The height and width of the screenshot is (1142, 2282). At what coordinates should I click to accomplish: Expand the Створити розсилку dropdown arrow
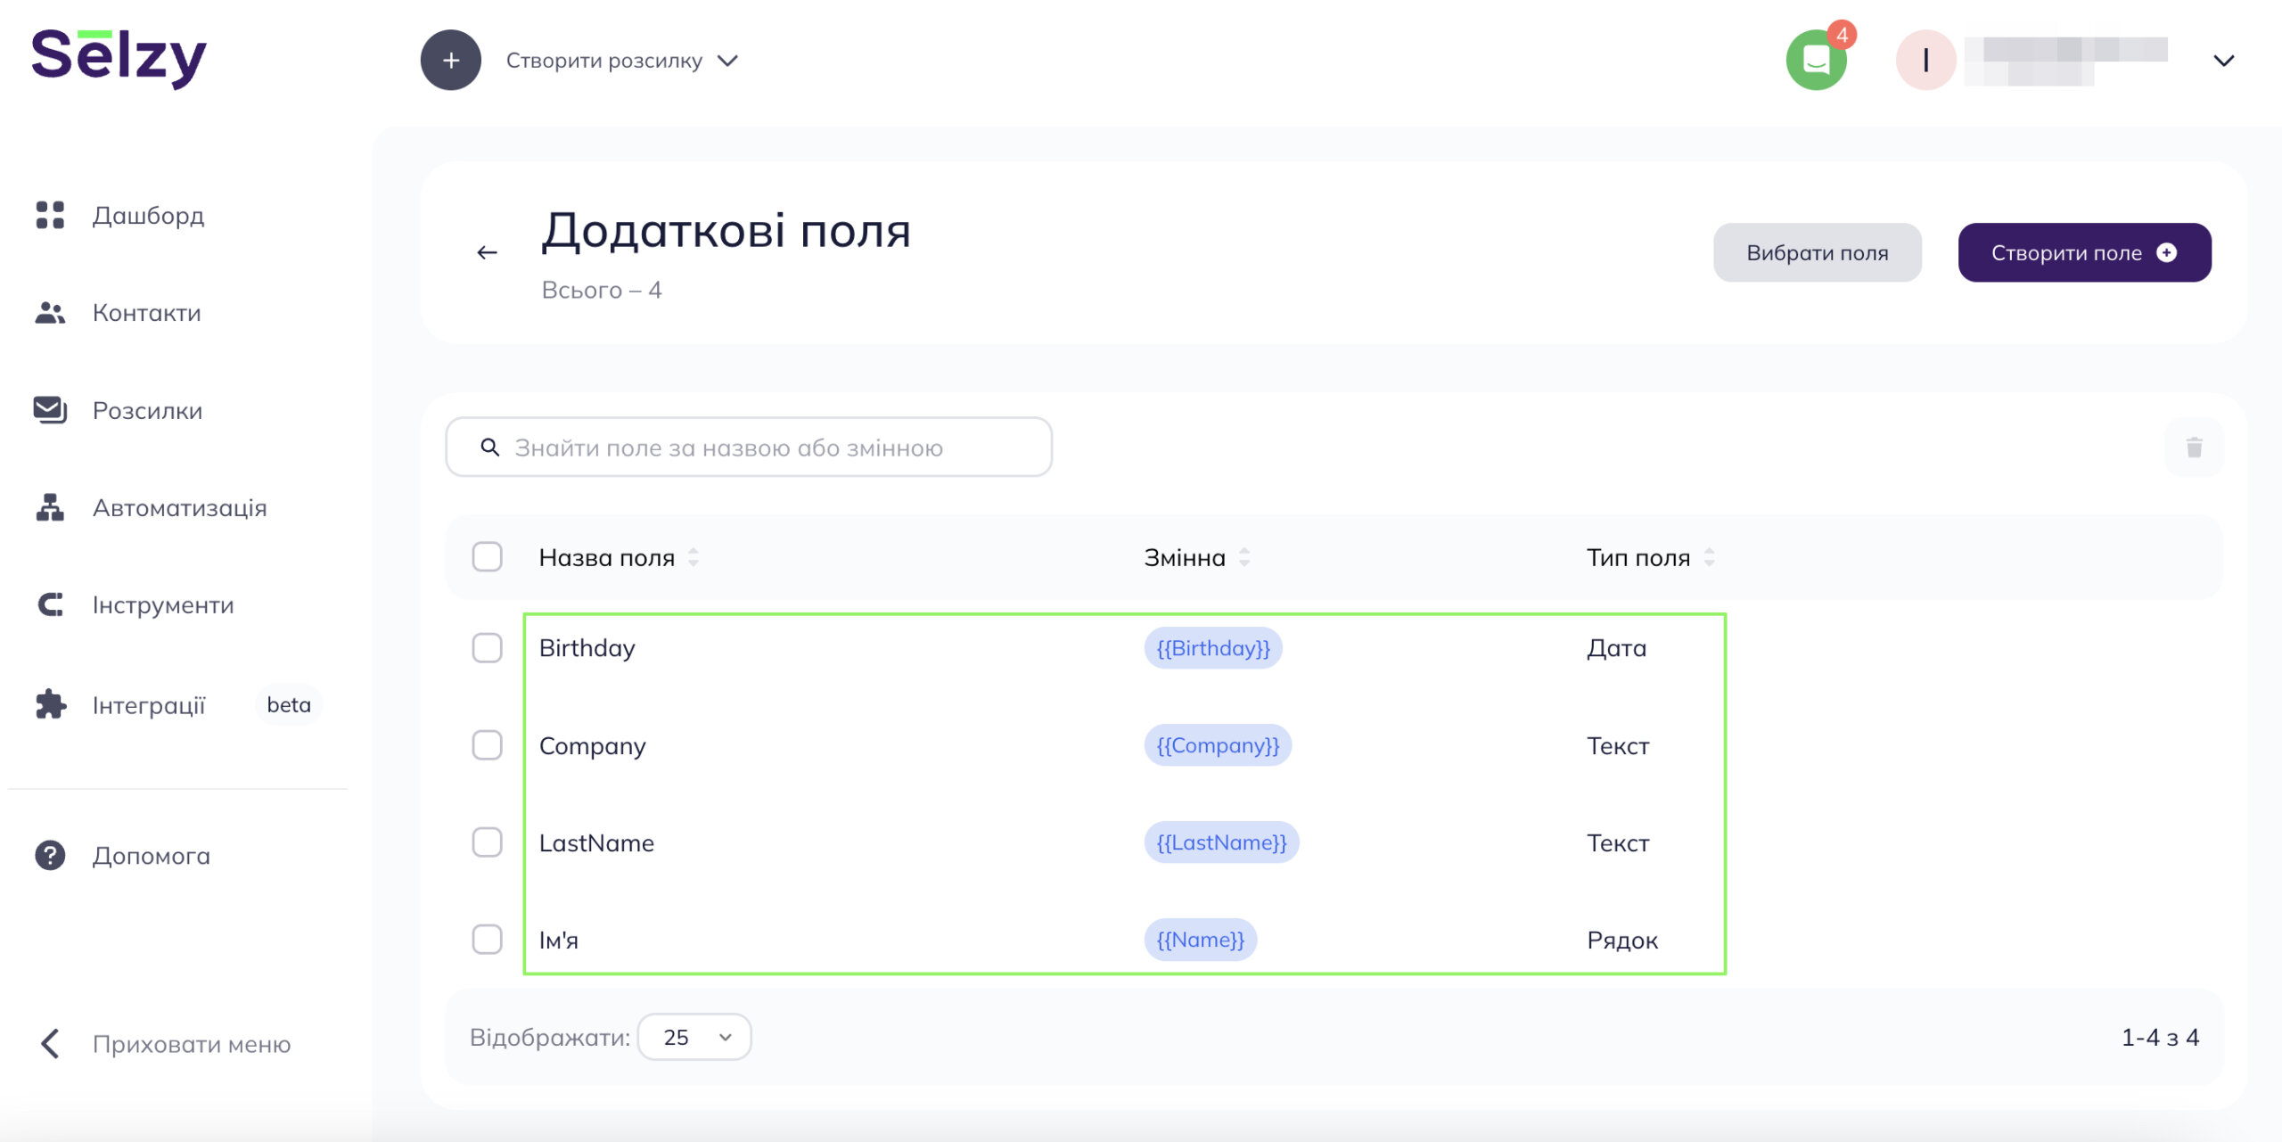point(728,60)
